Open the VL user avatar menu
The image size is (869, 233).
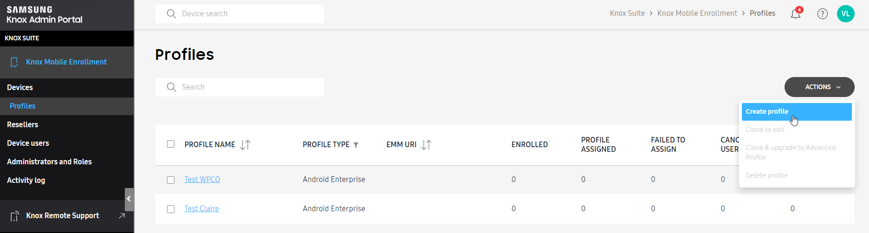[x=846, y=13]
